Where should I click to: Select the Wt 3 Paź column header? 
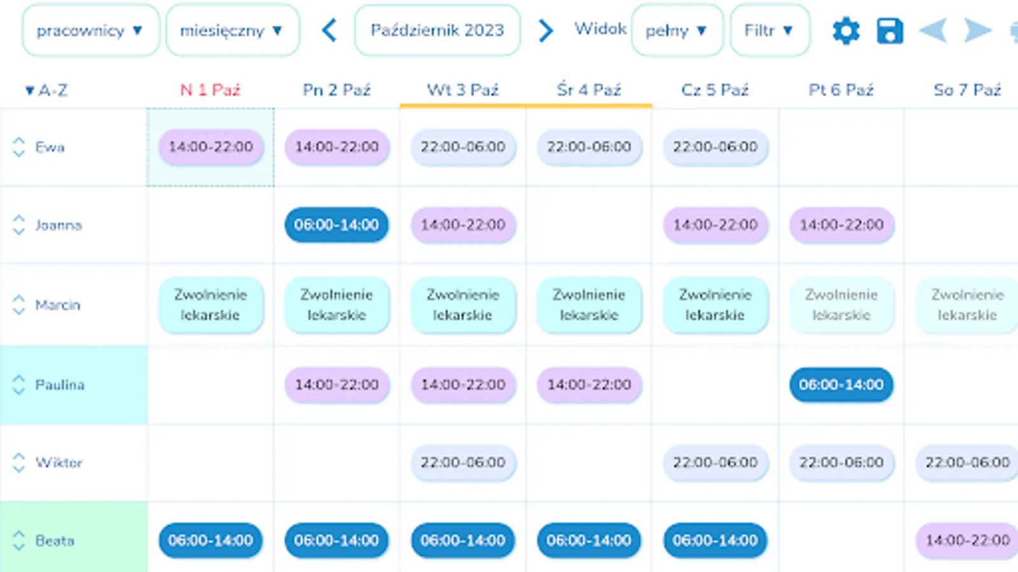click(463, 90)
